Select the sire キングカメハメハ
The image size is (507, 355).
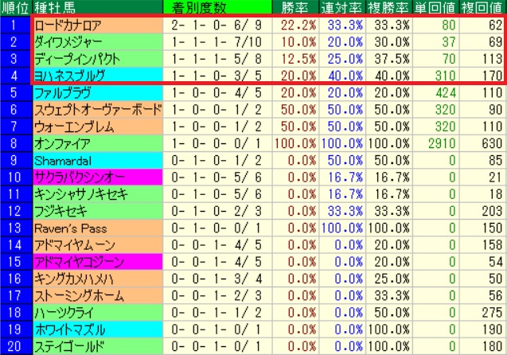[98, 279]
